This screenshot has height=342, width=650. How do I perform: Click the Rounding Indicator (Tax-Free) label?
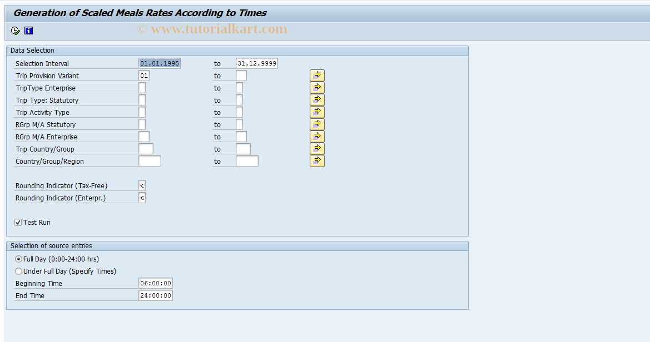point(61,186)
